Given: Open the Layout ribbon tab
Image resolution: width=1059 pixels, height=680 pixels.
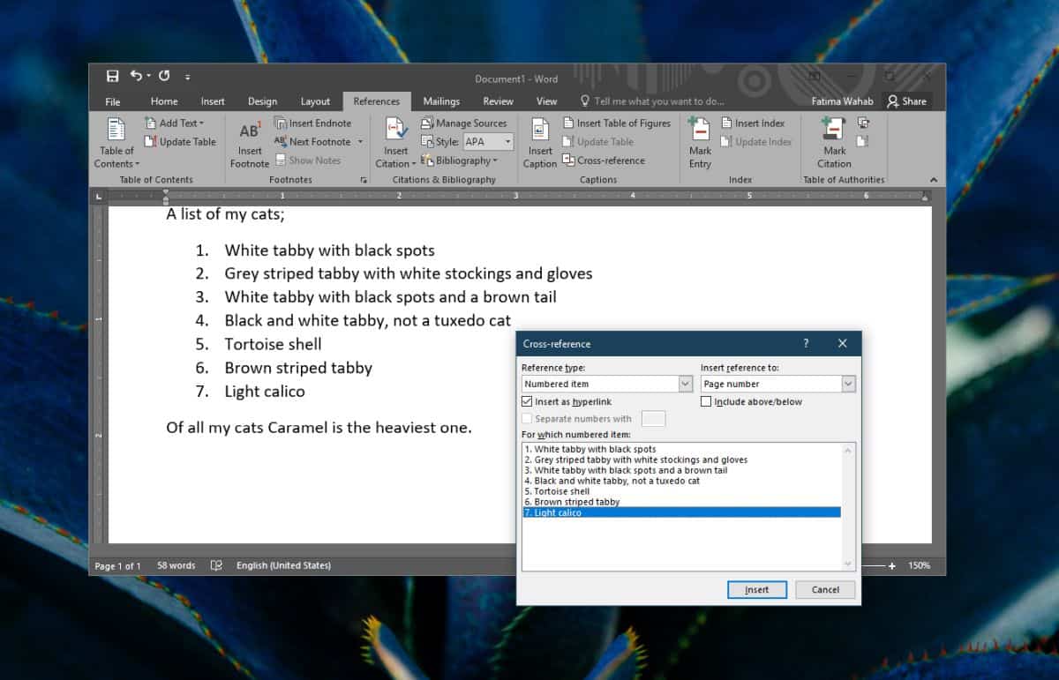Looking at the screenshot, I should pyautogui.click(x=315, y=101).
